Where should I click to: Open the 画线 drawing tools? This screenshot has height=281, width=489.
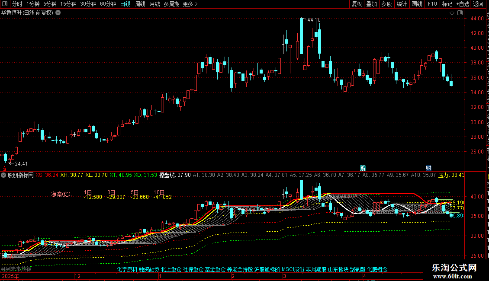coord(417,4)
